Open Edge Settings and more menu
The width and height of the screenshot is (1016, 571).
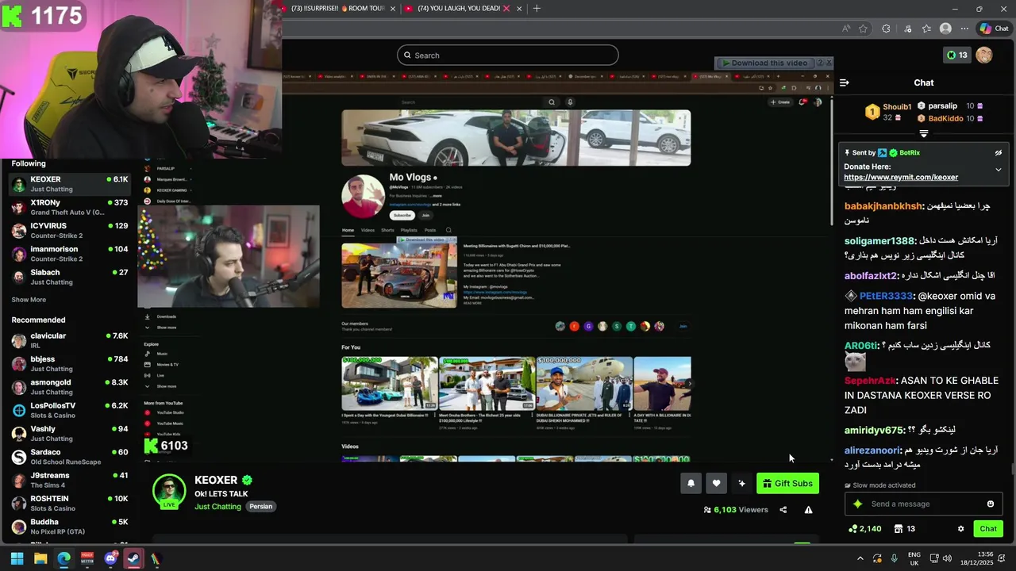tap(964, 29)
